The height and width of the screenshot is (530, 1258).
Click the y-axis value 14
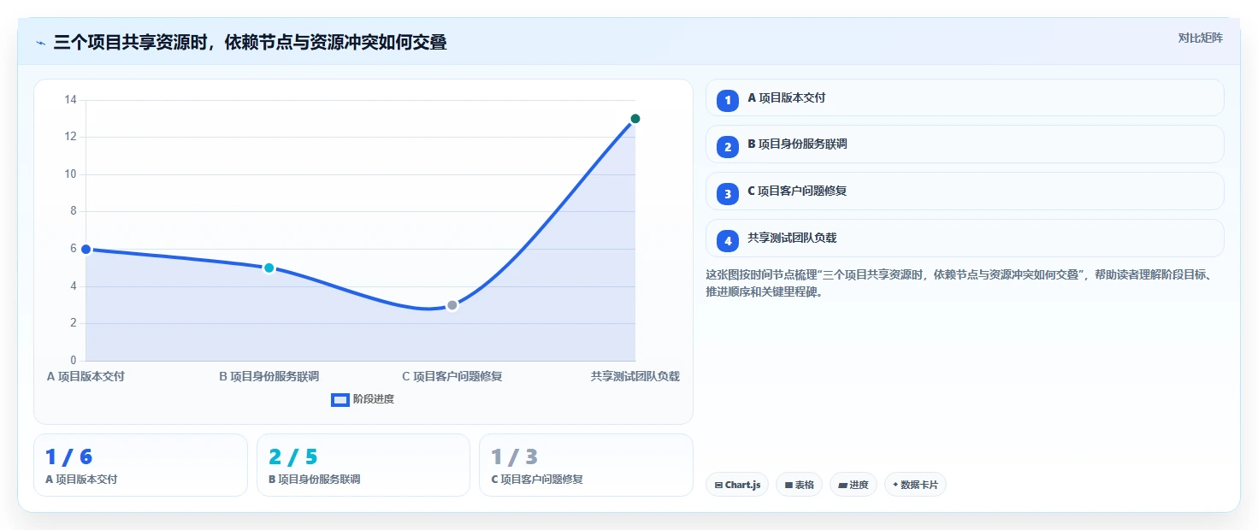point(70,100)
